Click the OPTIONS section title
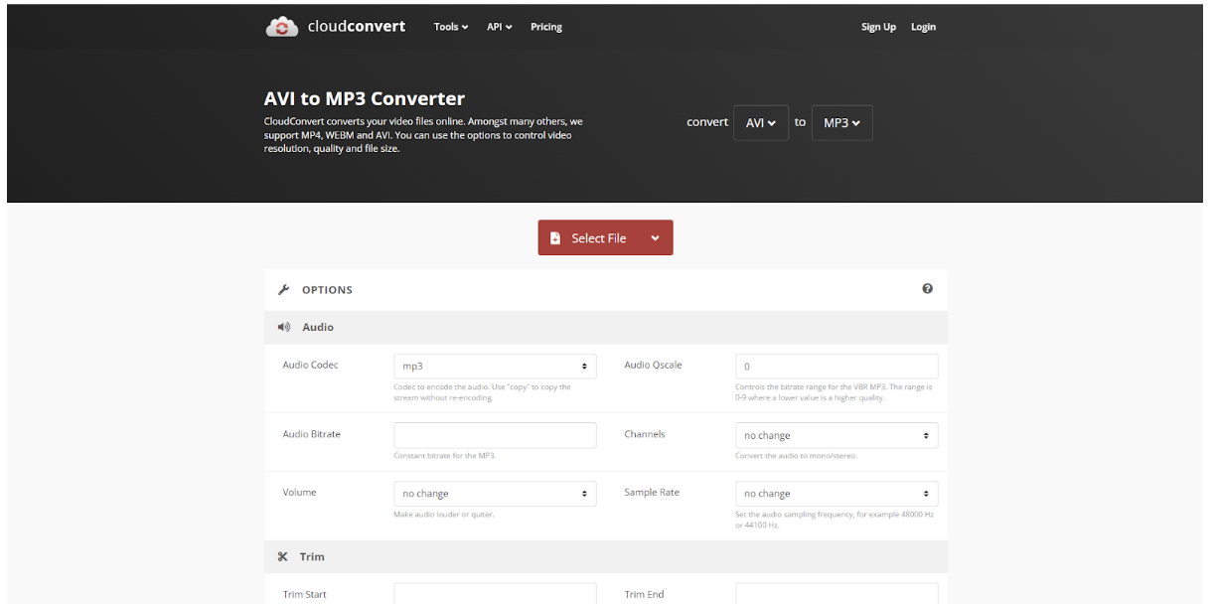This screenshot has height=604, width=1218. pyautogui.click(x=327, y=290)
